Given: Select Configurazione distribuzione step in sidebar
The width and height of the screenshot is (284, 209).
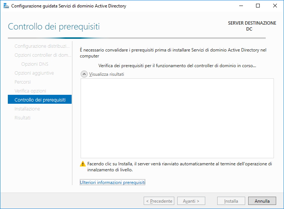Looking at the screenshot, I should [x=42, y=46].
